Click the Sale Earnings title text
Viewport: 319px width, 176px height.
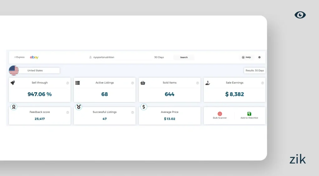tap(235, 83)
